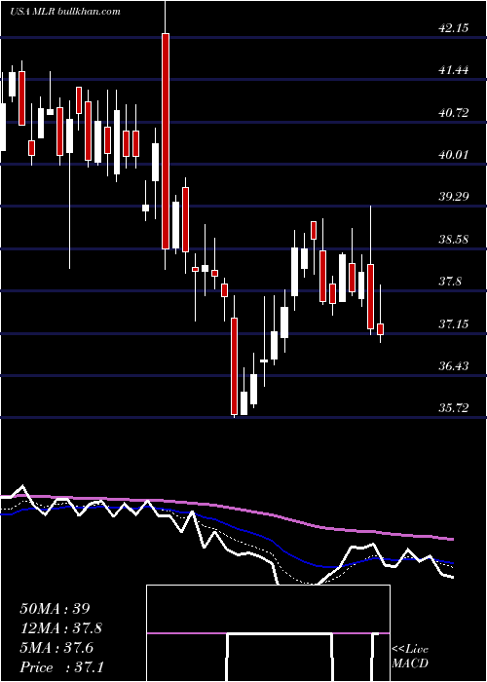Screen dimensions: 487x682
Task: Click the 38.58 price level label
Action: point(453,240)
